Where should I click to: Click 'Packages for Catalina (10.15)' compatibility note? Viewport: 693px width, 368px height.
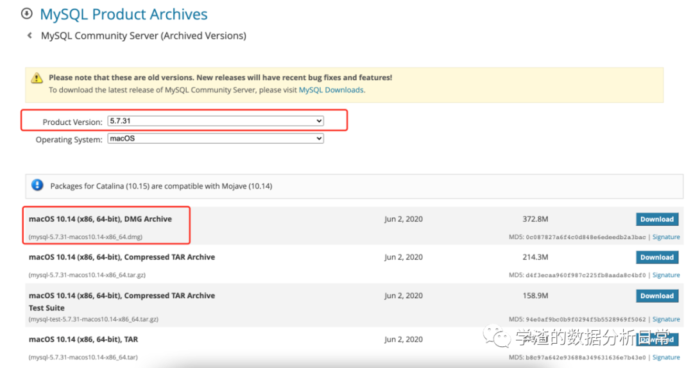[161, 187]
